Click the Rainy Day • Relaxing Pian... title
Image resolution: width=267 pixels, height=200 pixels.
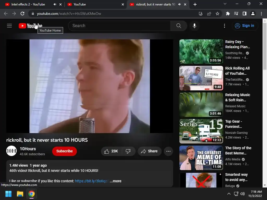(x=238, y=44)
